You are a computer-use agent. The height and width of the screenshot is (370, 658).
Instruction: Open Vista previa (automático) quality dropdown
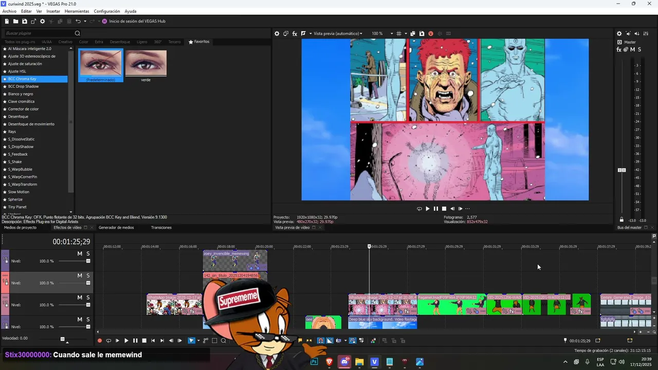tap(338, 33)
